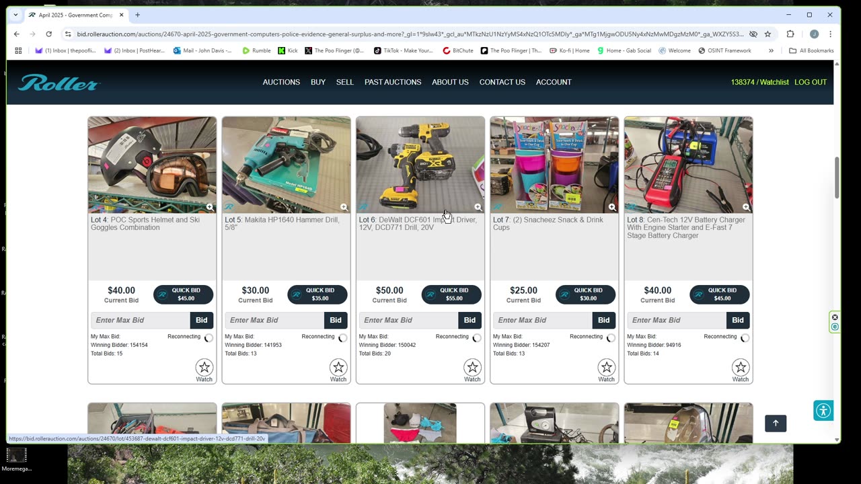Quick bid $55.00 on Lot 6 DeWalt
The height and width of the screenshot is (484, 861).
tap(451, 294)
